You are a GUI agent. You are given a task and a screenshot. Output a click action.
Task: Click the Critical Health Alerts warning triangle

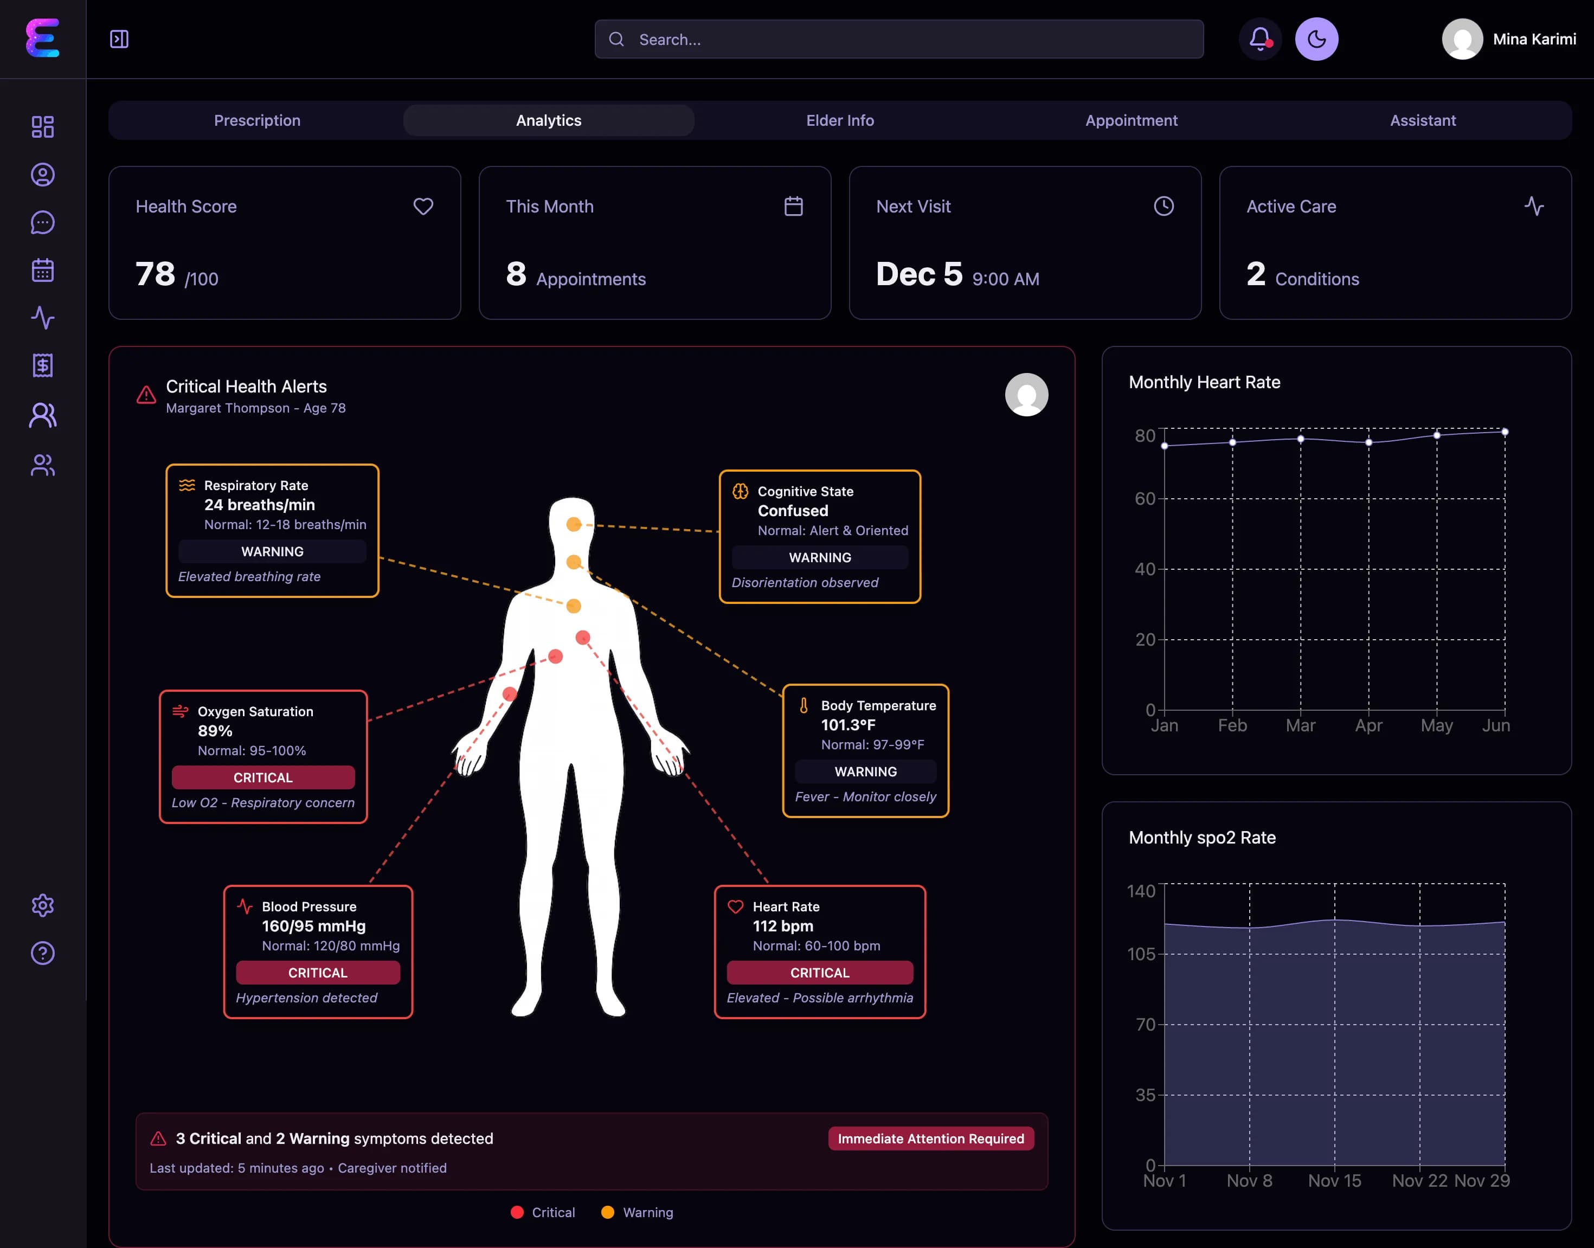[146, 395]
